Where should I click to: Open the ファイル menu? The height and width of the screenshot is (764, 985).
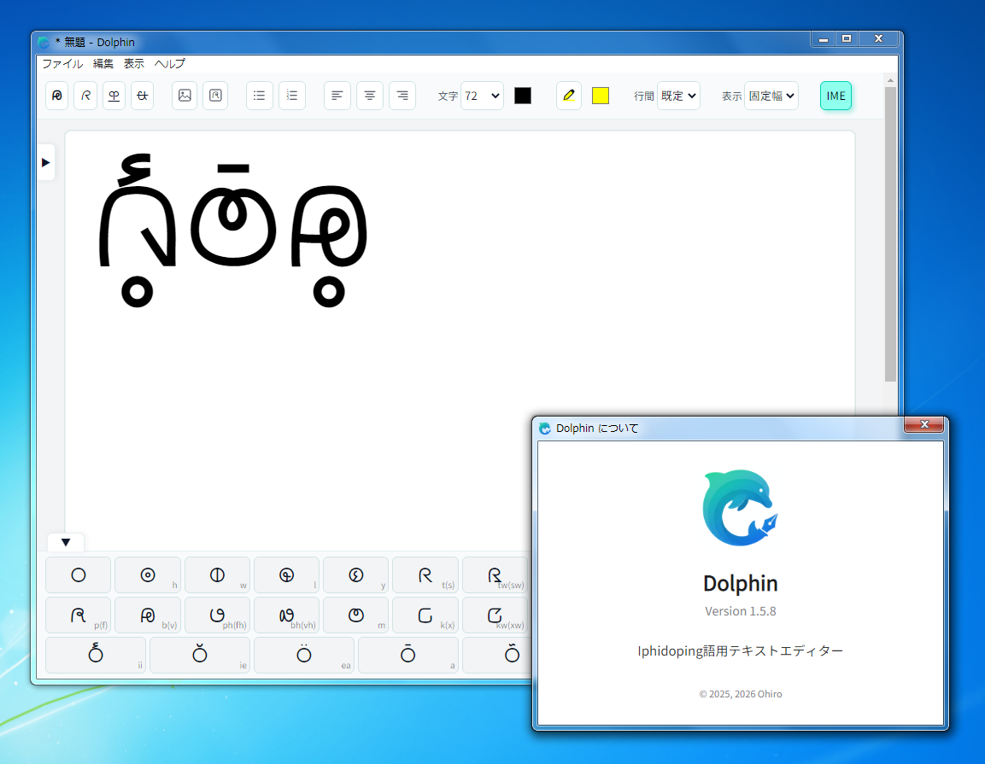point(62,64)
